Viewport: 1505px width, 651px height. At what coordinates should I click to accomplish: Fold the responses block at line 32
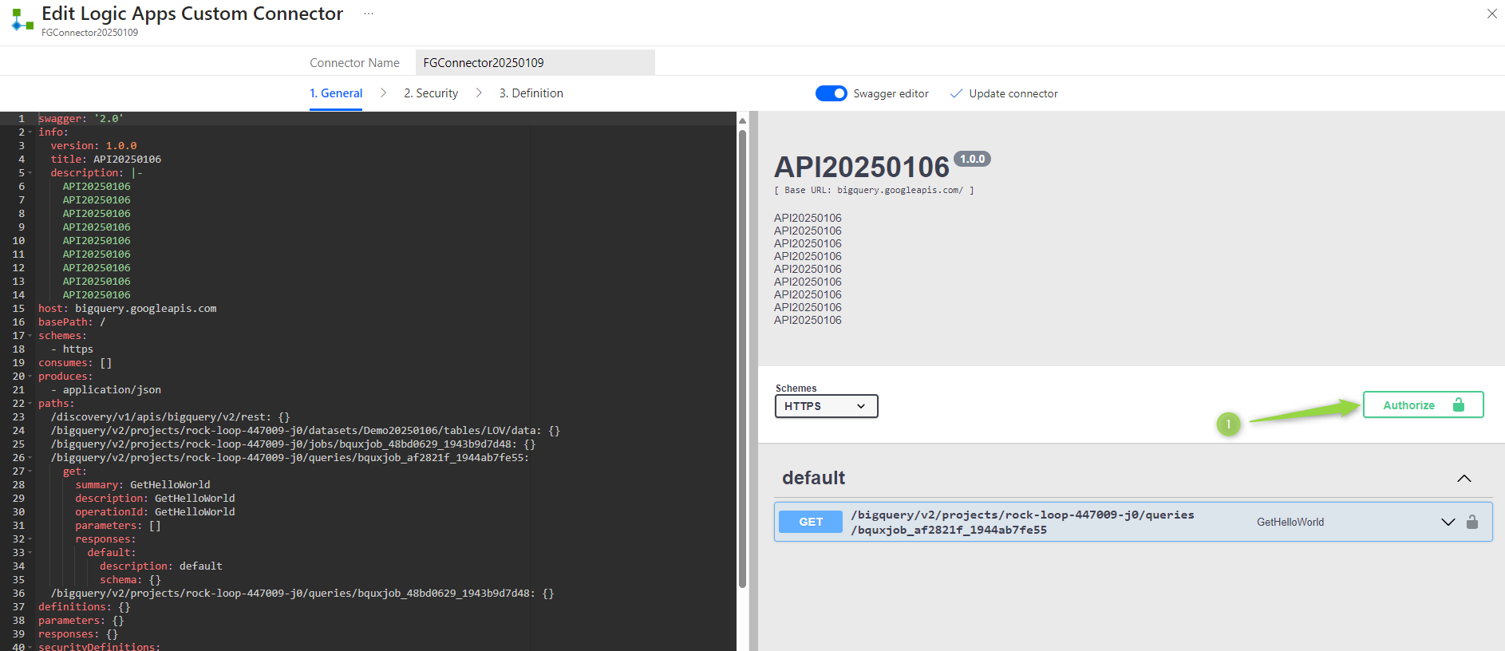click(x=30, y=539)
